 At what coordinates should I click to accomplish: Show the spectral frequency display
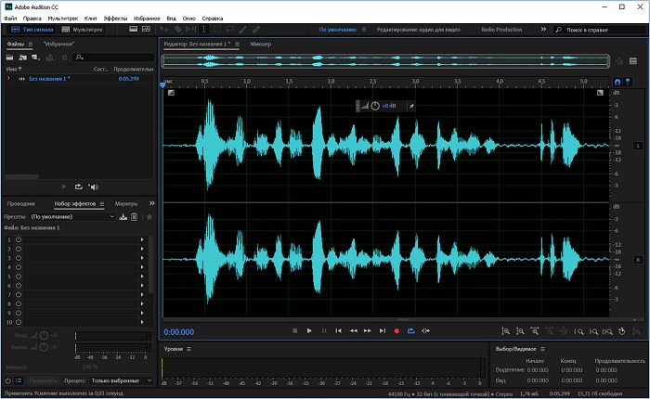tap(134, 30)
